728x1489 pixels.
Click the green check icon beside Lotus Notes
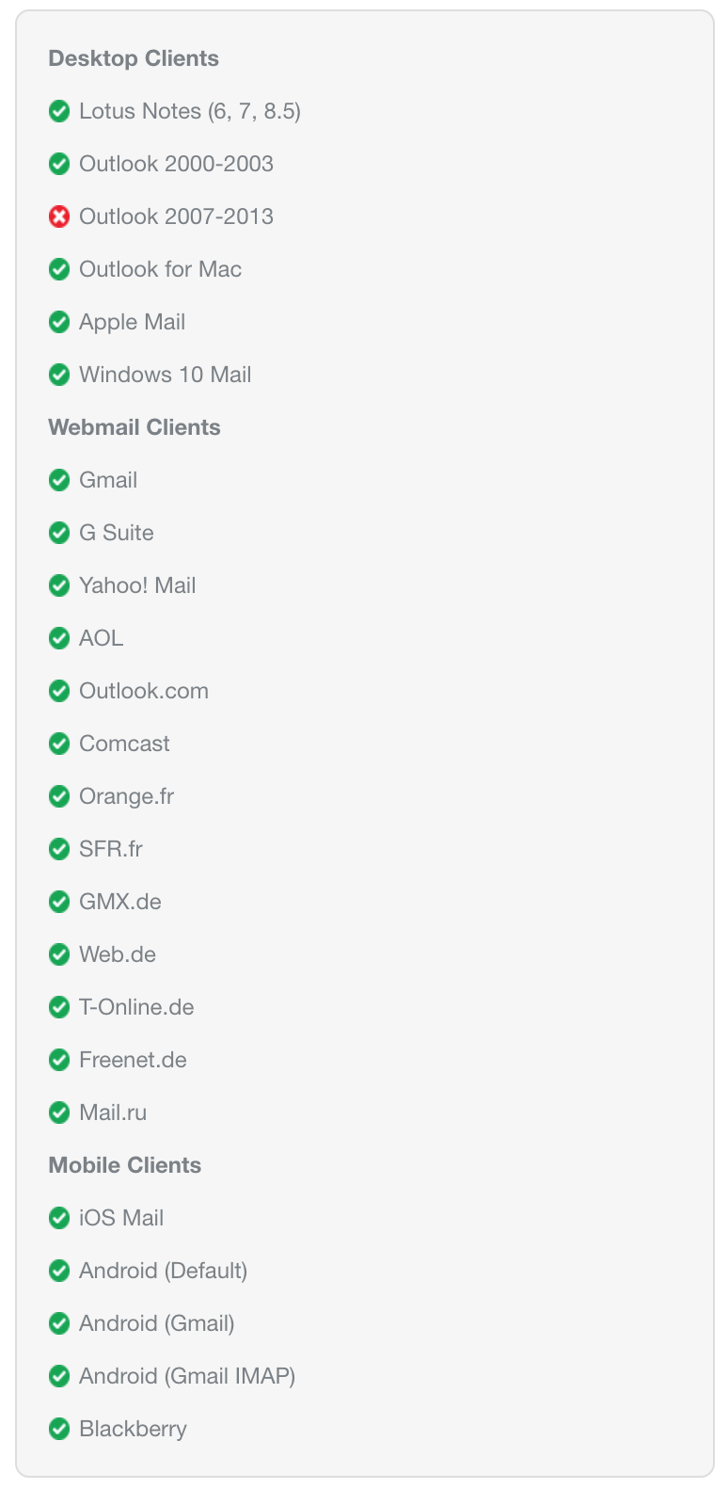click(59, 112)
